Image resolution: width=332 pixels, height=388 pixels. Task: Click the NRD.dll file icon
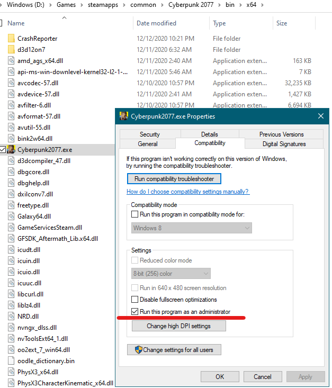11,316
